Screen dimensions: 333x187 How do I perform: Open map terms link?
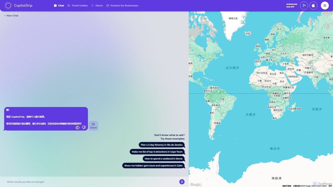330,186
